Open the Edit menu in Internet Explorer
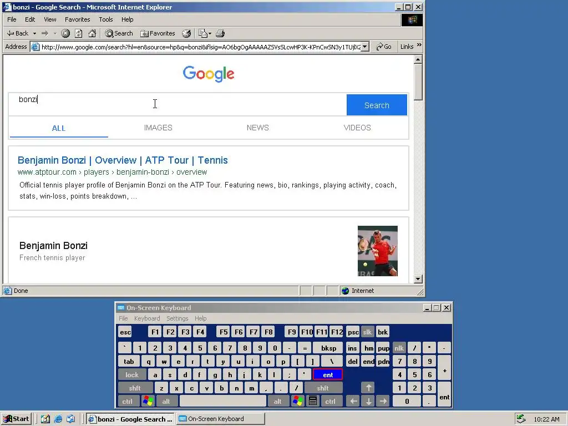The image size is (568, 426). 30,19
